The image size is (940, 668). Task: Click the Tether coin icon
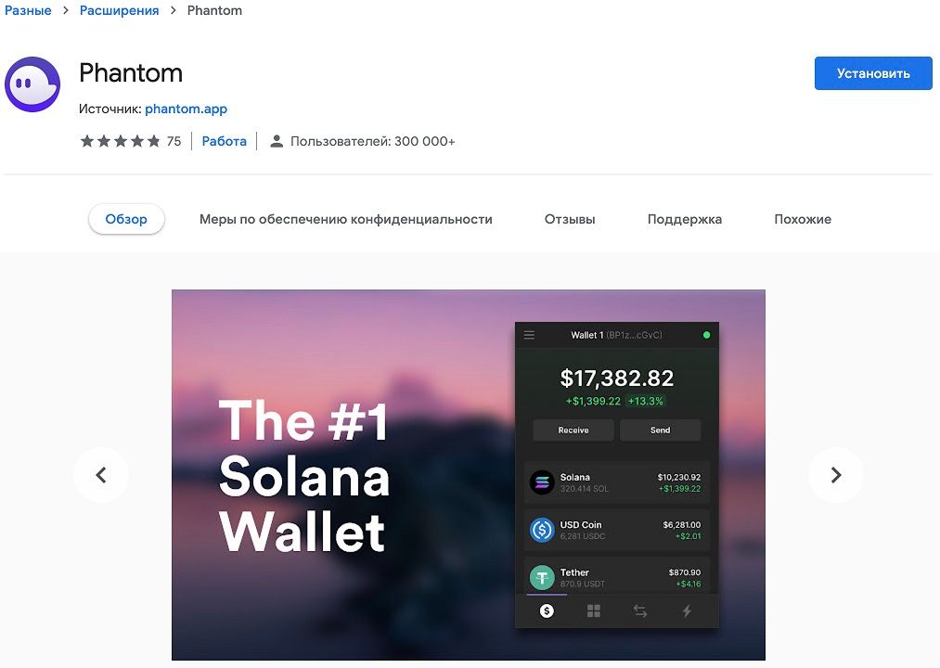[542, 577]
